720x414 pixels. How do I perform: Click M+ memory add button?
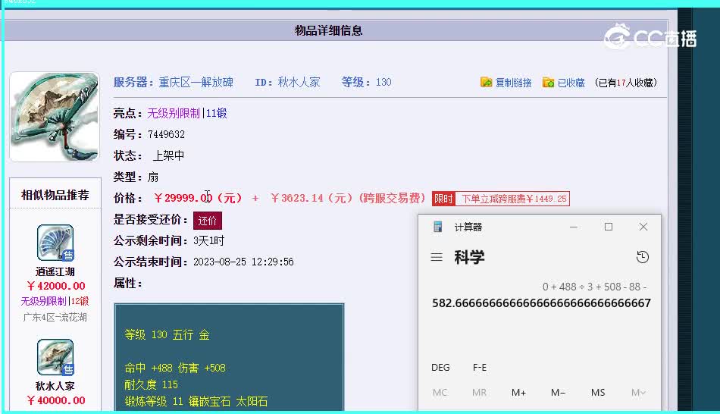[x=518, y=393]
